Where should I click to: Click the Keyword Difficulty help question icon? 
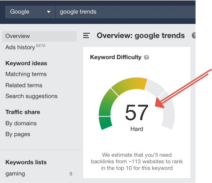pos(146,57)
